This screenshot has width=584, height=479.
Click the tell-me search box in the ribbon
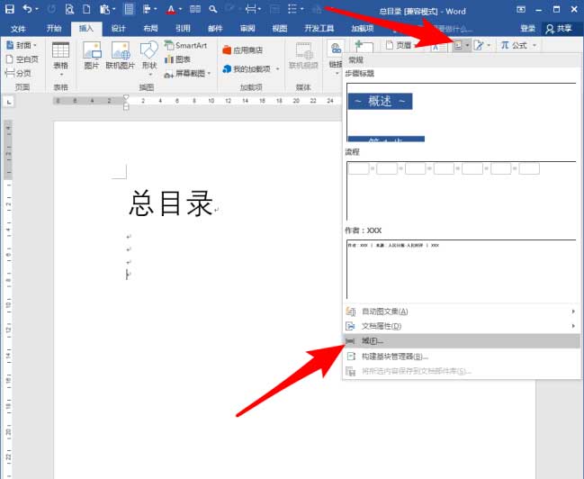click(451, 29)
